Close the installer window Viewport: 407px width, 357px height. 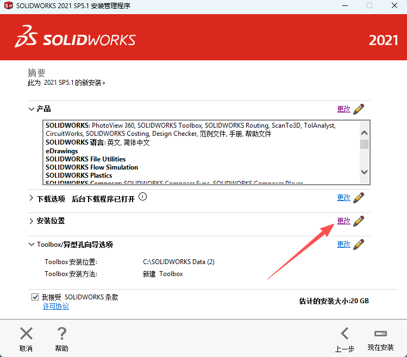395,5
